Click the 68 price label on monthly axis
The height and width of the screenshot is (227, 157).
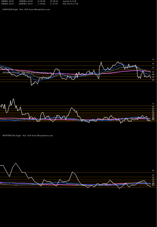pos(153,171)
